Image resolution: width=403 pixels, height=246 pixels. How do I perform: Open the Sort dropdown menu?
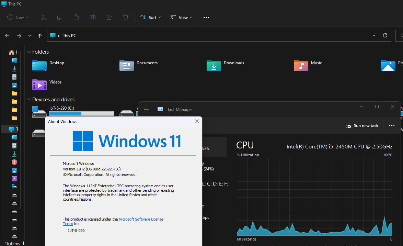tap(151, 17)
